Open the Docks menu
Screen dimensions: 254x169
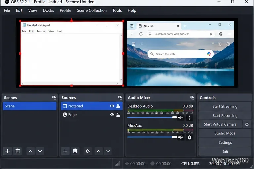[48, 10]
